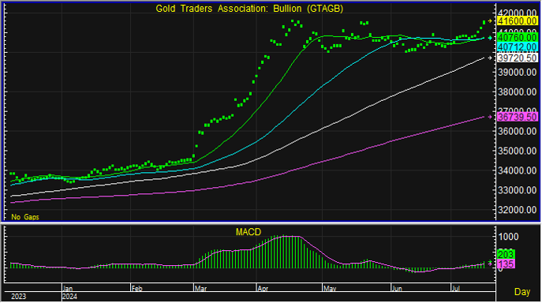Click the chart title Gold Traders Association: Bullion (GTAGB)
The image size is (542, 303).
point(249,9)
